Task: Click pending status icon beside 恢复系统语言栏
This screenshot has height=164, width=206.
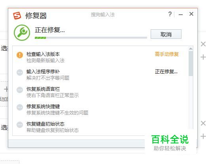Action: (20, 90)
